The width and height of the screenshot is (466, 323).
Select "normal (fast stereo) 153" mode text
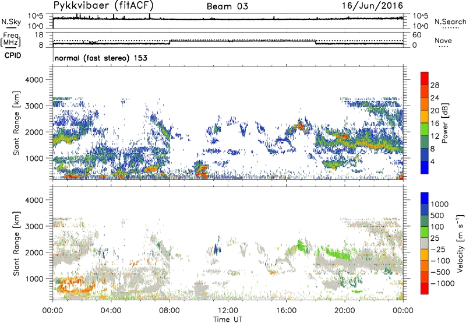101,58
